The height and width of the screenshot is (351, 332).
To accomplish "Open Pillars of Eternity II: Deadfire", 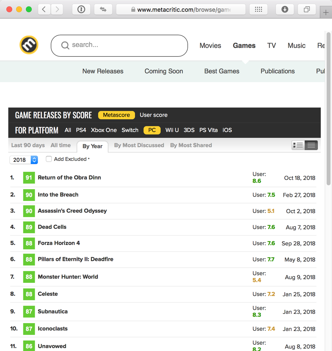I will tap(75, 259).
